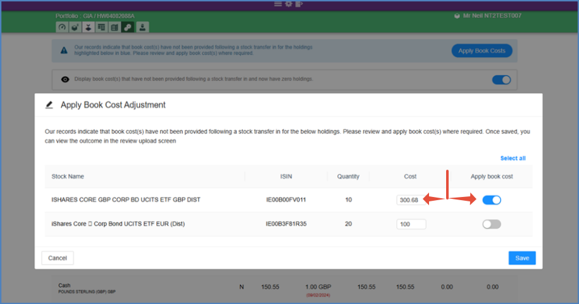This screenshot has width=579, height=304.
Task: Open the table grid icon tab
Action: coord(101,27)
